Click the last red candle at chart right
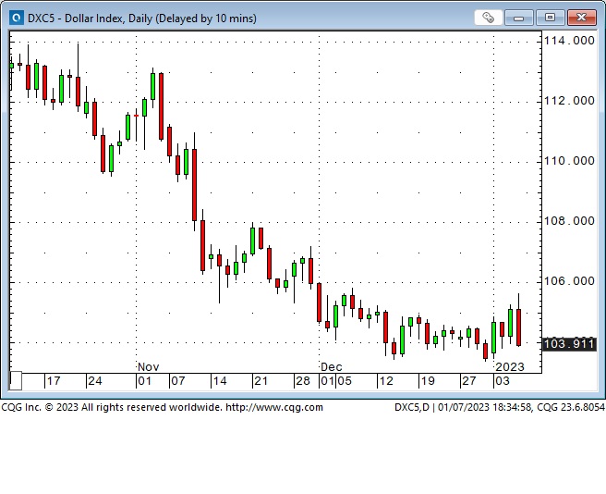The width and height of the screenshot is (606, 494). pyautogui.click(x=518, y=327)
